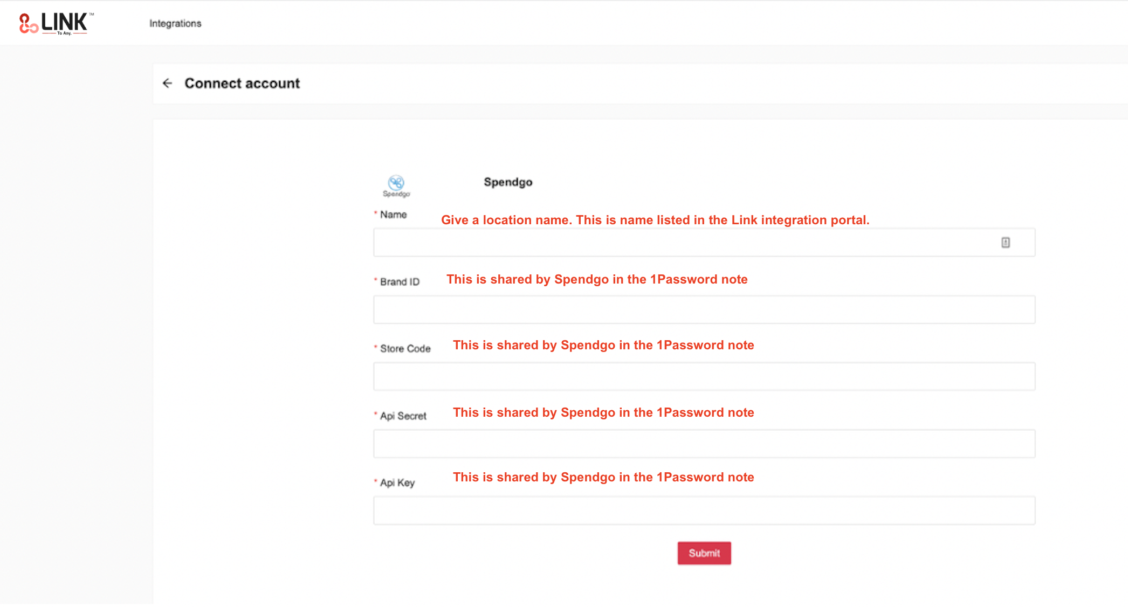Click the Spendgo logo icon
The height and width of the screenshot is (607, 1128).
tap(396, 185)
